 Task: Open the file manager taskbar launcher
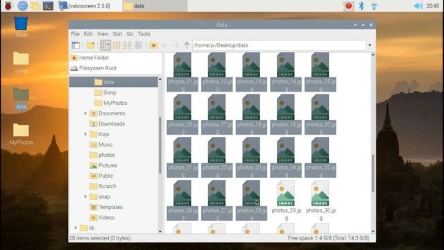coord(35,6)
